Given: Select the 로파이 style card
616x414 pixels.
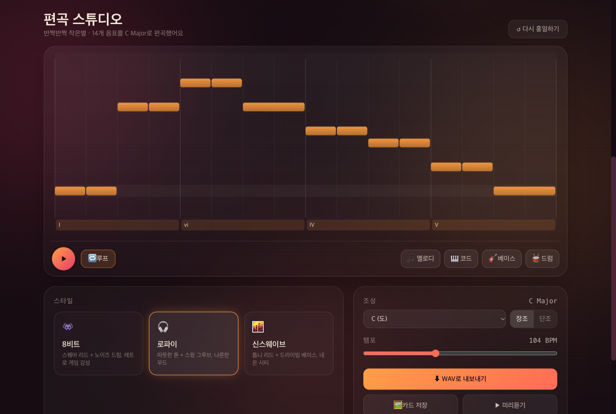Looking at the screenshot, I should point(193,343).
